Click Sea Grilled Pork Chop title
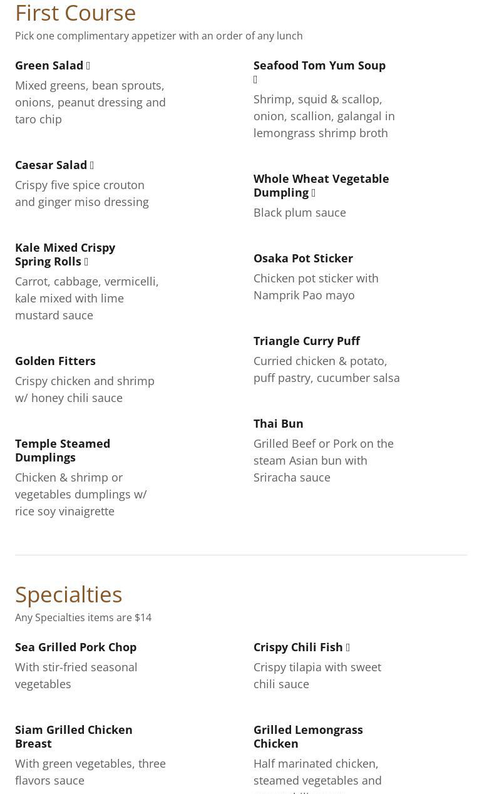Screen dimensions: 482x794 [x=76, y=647]
